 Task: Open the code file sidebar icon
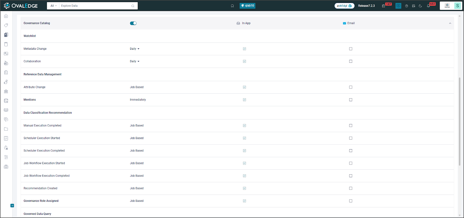[6, 138]
